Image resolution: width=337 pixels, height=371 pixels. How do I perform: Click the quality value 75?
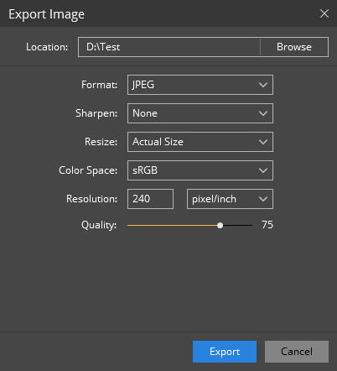[x=267, y=225]
